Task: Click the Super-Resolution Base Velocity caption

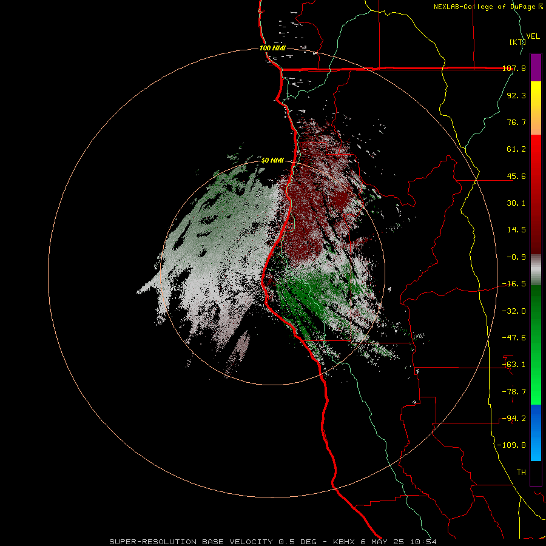Action: 272,542
